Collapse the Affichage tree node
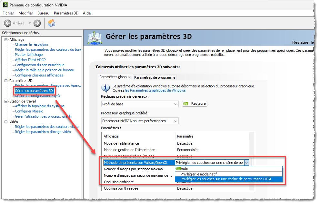The height and width of the screenshot is (205, 320). point(6,40)
